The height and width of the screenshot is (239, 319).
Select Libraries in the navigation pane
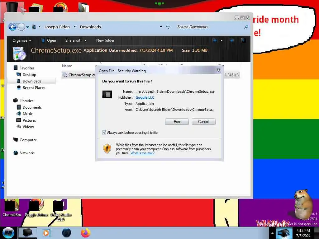[x=26, y=101]
